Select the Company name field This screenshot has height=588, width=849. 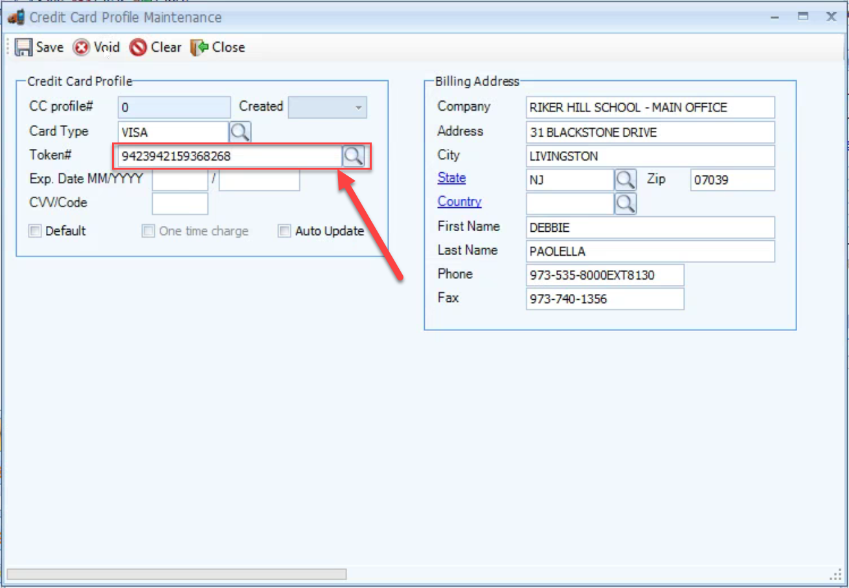click(650, 107)
